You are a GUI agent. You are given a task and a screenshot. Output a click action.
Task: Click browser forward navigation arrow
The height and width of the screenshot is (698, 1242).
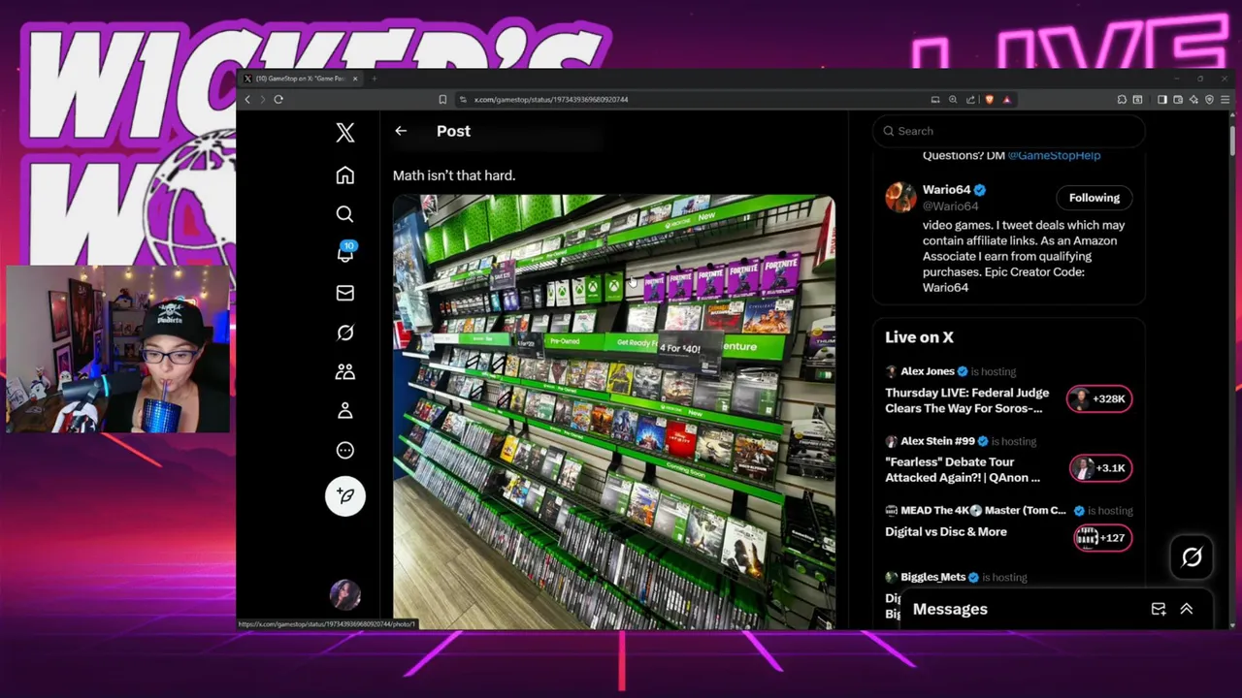(263, 99)
